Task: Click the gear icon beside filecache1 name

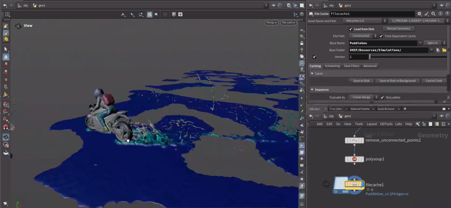Action: point(420,14)
